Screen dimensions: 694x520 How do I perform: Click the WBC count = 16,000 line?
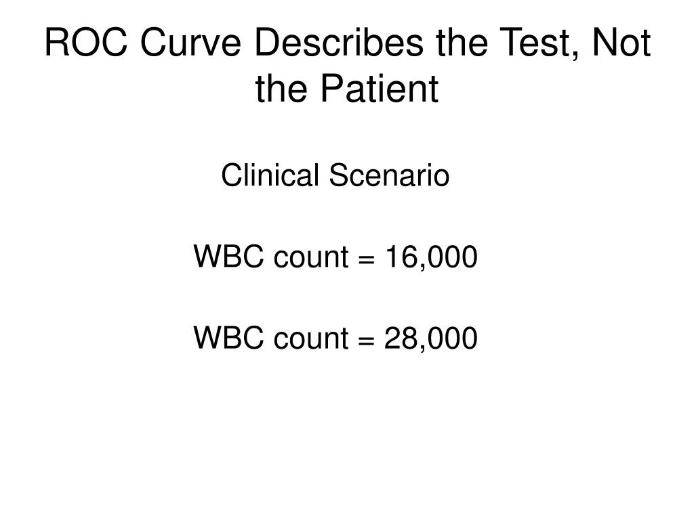pos(335,257)
